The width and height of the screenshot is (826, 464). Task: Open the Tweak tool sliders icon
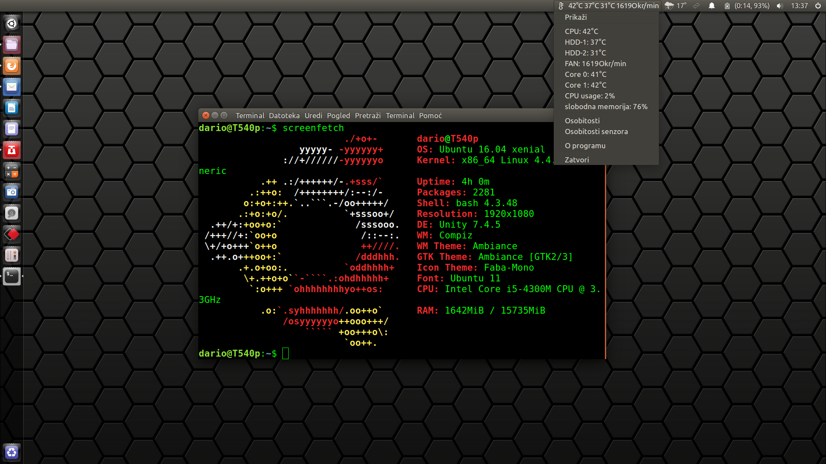pos(12,255)
